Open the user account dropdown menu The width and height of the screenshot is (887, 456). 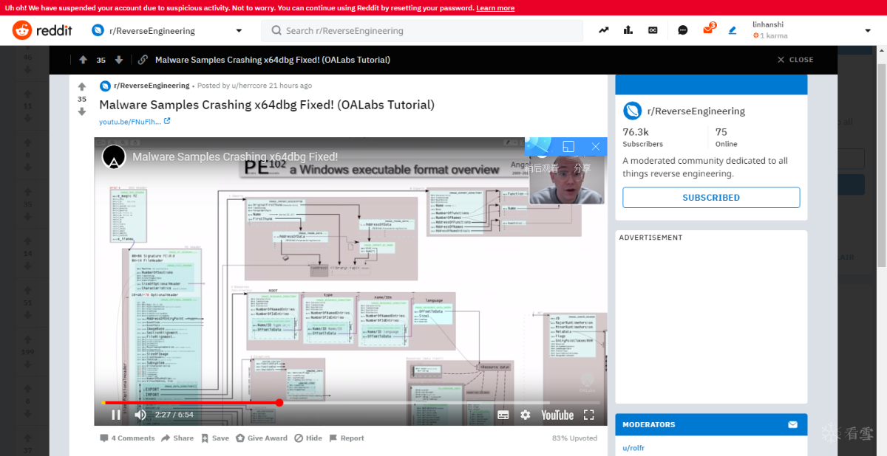pyautogui.click(x=868, y=31)
